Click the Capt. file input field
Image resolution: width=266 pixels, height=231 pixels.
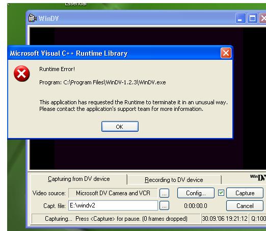point(113,205)
